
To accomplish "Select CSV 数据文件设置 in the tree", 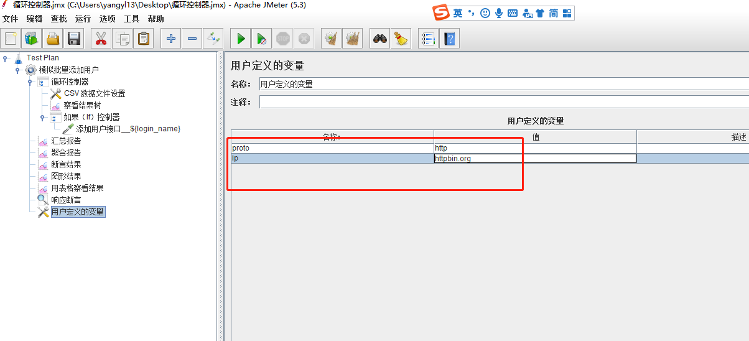I will click(x=95, y=93).
